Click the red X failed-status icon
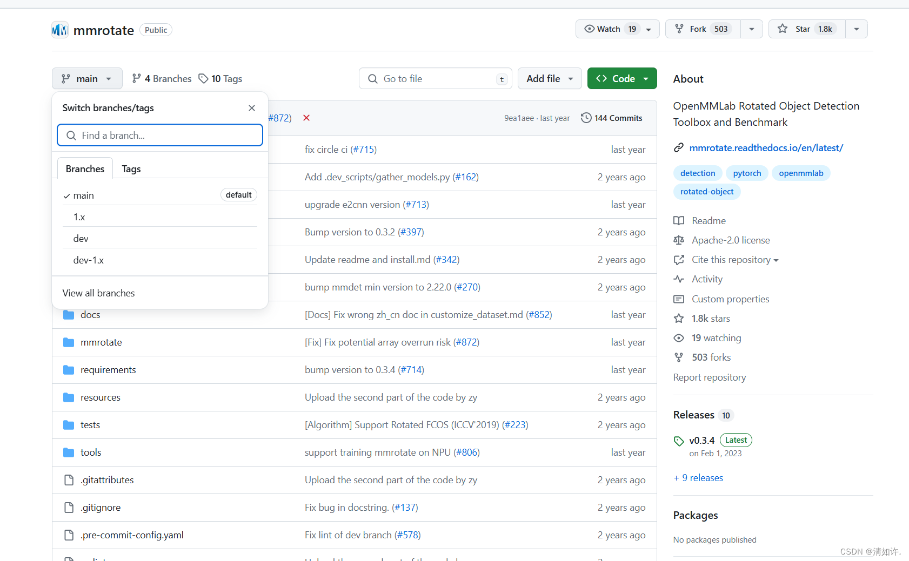Viewport: 909px width, 561px height. click(306, 118)
